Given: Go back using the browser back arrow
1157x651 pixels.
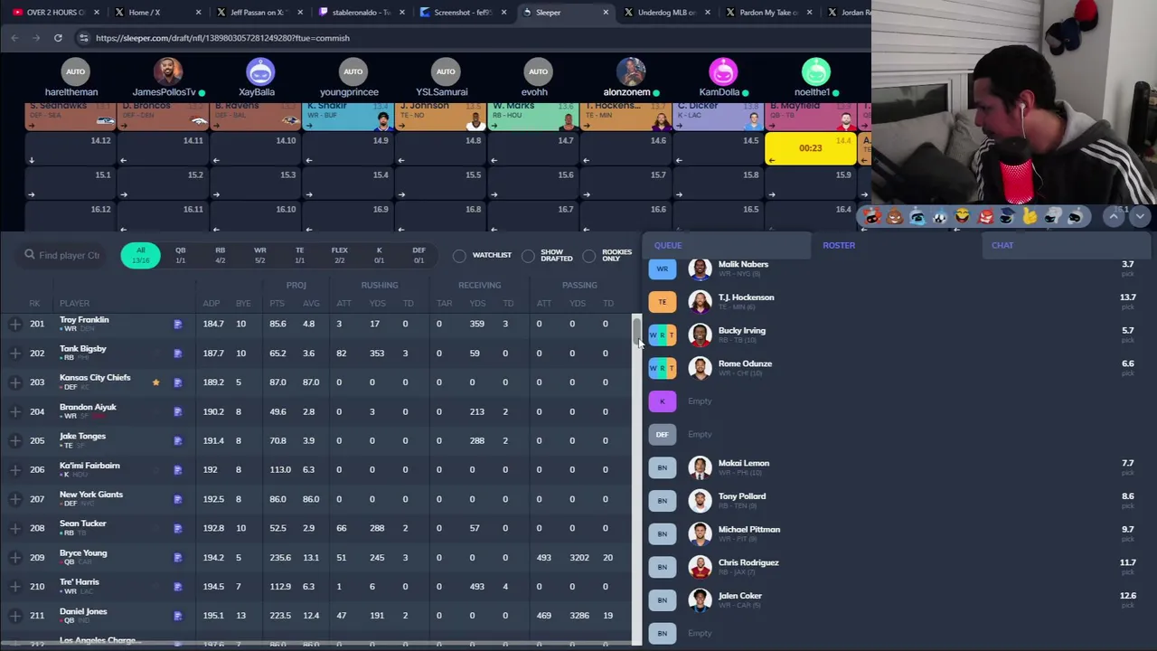Looking at the screenshot, I should coord(14,38).
